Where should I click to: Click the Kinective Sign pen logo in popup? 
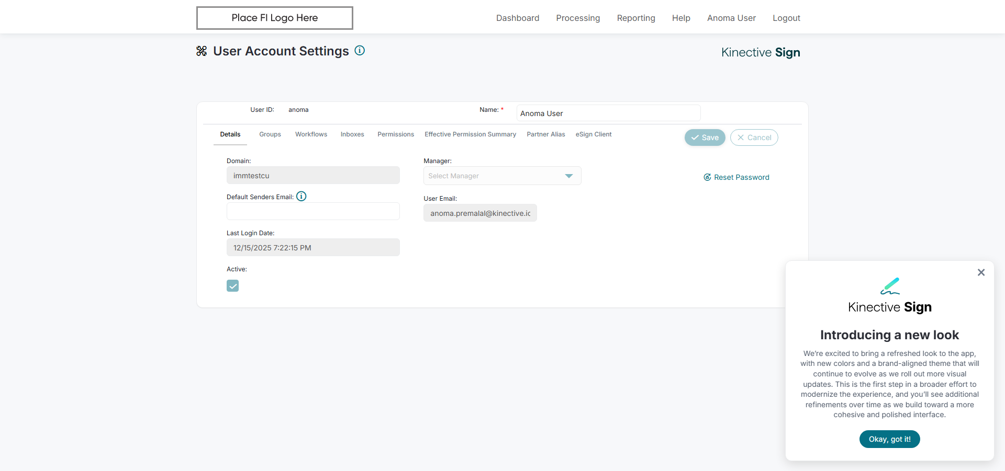890,286
